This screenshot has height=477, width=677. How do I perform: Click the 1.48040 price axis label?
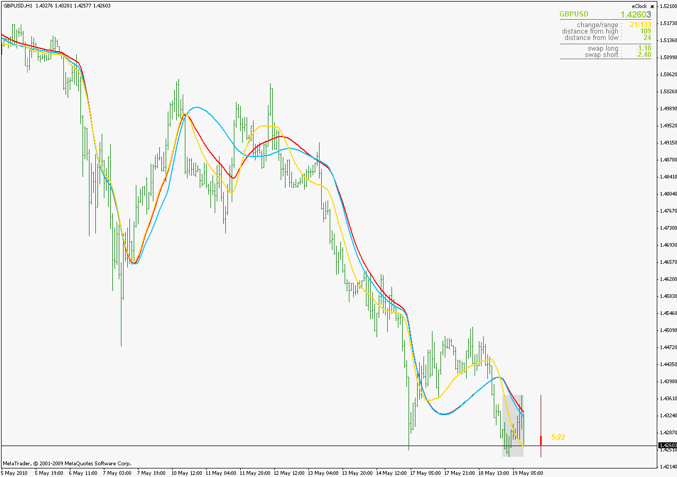pyautogui.click(x=667, y=194)
